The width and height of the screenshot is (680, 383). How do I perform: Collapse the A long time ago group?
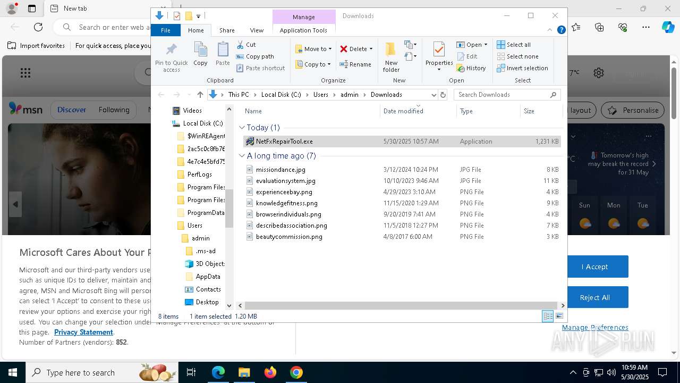[242, 156]
